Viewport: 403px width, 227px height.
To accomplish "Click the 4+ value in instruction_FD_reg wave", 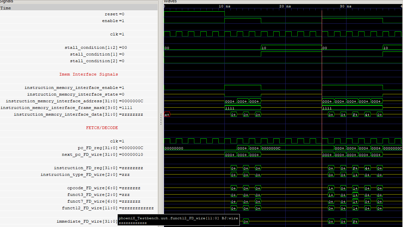I will pyautogui.click(x=367, y=168).
